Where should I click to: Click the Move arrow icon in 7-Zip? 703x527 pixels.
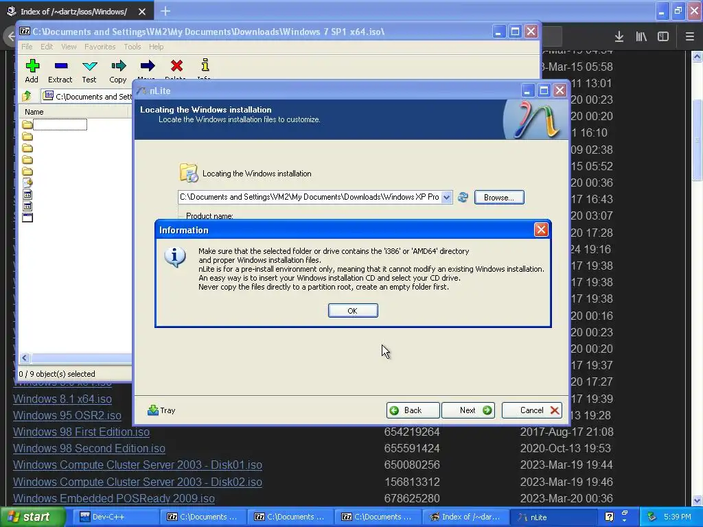(x=147, y=67)
